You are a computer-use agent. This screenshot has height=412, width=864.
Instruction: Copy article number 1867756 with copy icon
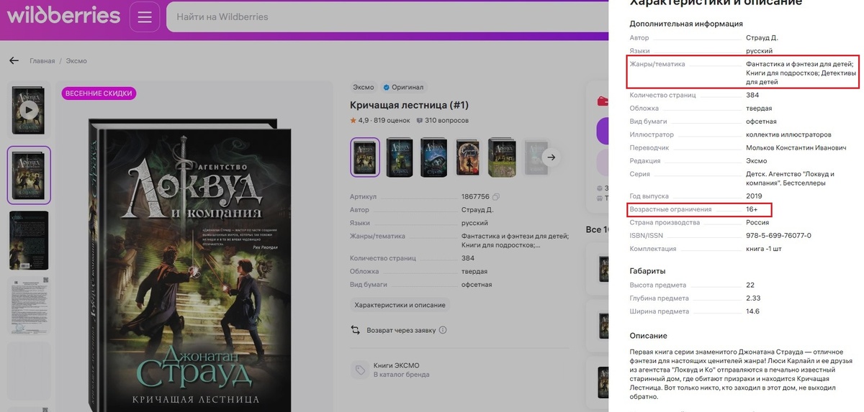[496, 196]
